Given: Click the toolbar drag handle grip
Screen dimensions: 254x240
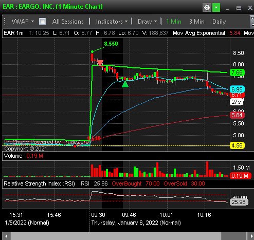Looking at the screenshot, I should pos(5,22).
